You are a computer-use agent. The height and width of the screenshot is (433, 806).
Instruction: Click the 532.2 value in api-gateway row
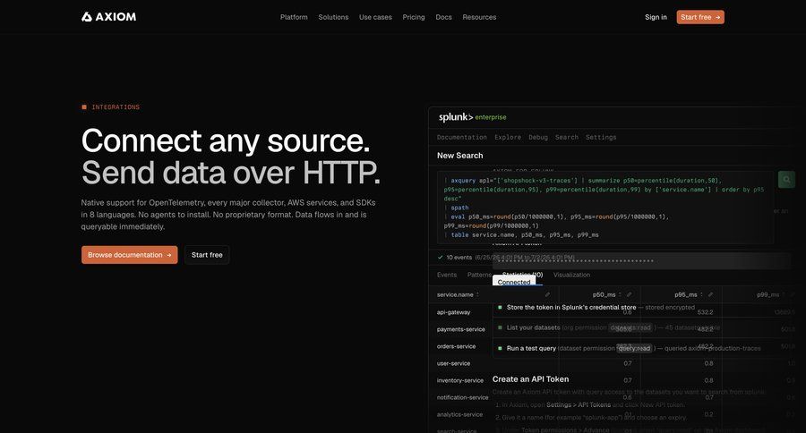point(706,312)
